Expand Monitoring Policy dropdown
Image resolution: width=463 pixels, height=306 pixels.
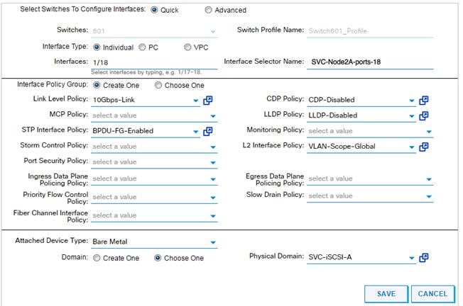pyautogui.click(x=429, y=131)
